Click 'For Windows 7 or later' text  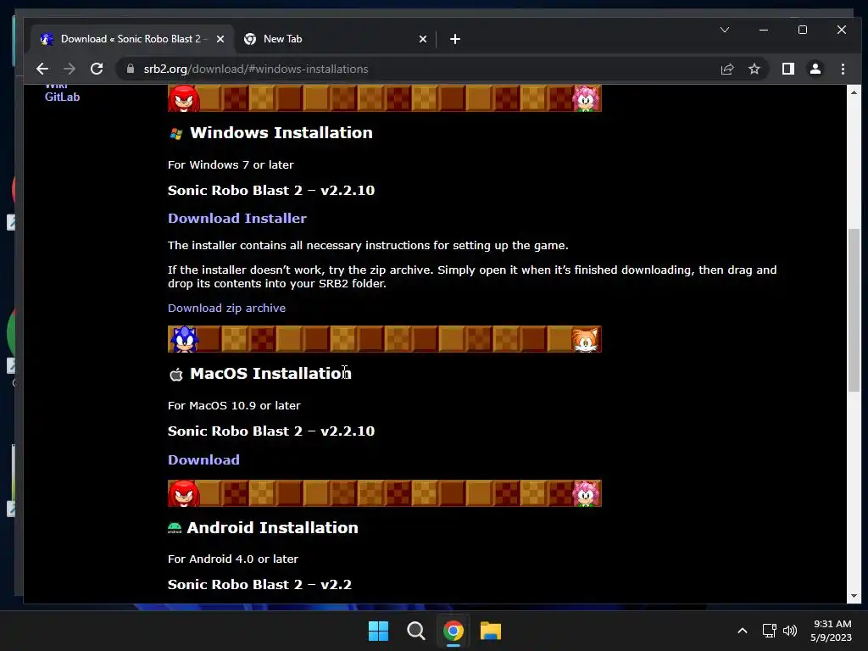point(231,165)
